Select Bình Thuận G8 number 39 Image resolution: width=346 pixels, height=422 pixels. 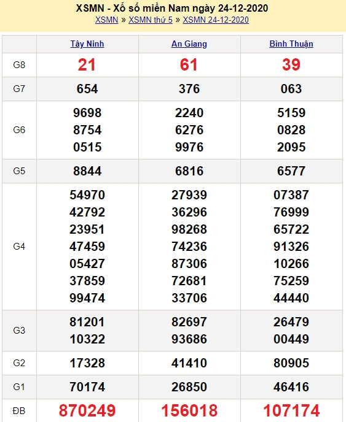click(x=291, y=65)
